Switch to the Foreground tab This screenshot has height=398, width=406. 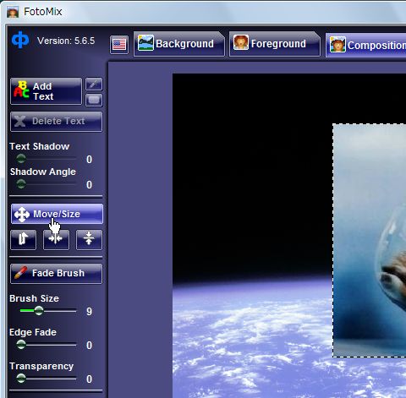pos(274,44)
